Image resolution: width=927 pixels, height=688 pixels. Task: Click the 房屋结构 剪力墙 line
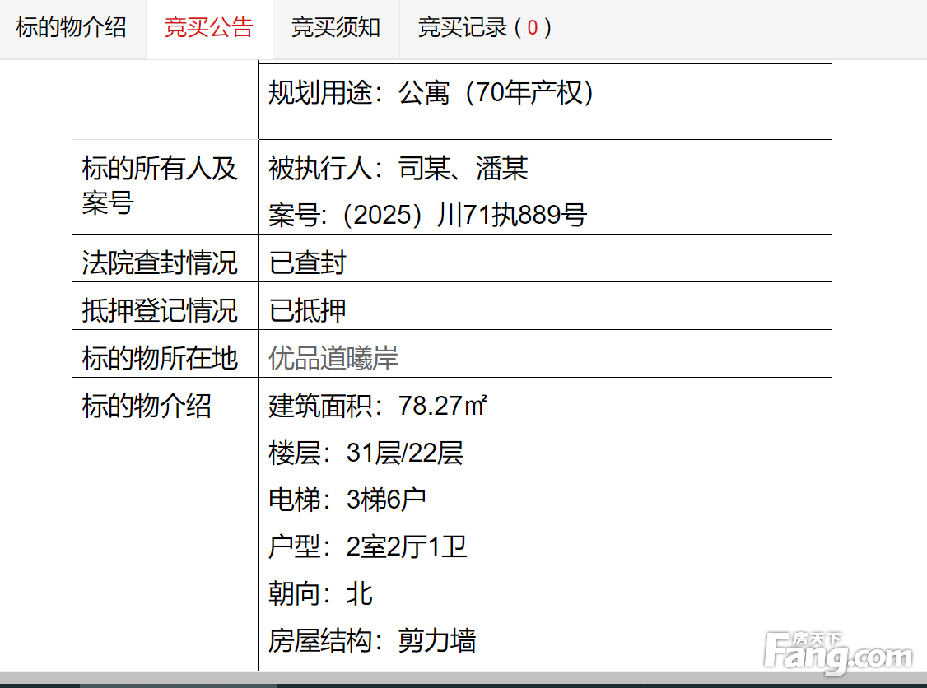pyautogui.click(x=372, y=640)
